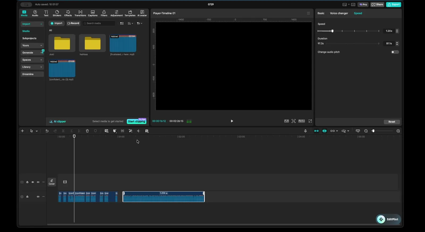Switch to the Basic tab
This screenshot has height=232, width=425.
coord(321,13)
